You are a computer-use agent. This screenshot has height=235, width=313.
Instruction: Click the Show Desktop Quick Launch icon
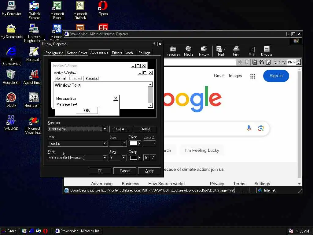point(24,231)
